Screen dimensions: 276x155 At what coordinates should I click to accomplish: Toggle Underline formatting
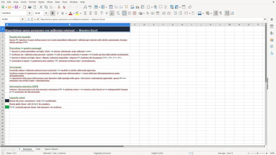pos(62,13)
